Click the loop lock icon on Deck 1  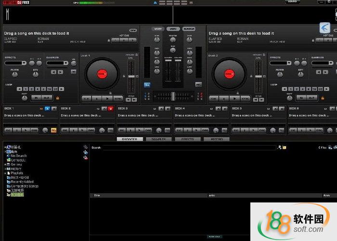[x=58, y=98]
